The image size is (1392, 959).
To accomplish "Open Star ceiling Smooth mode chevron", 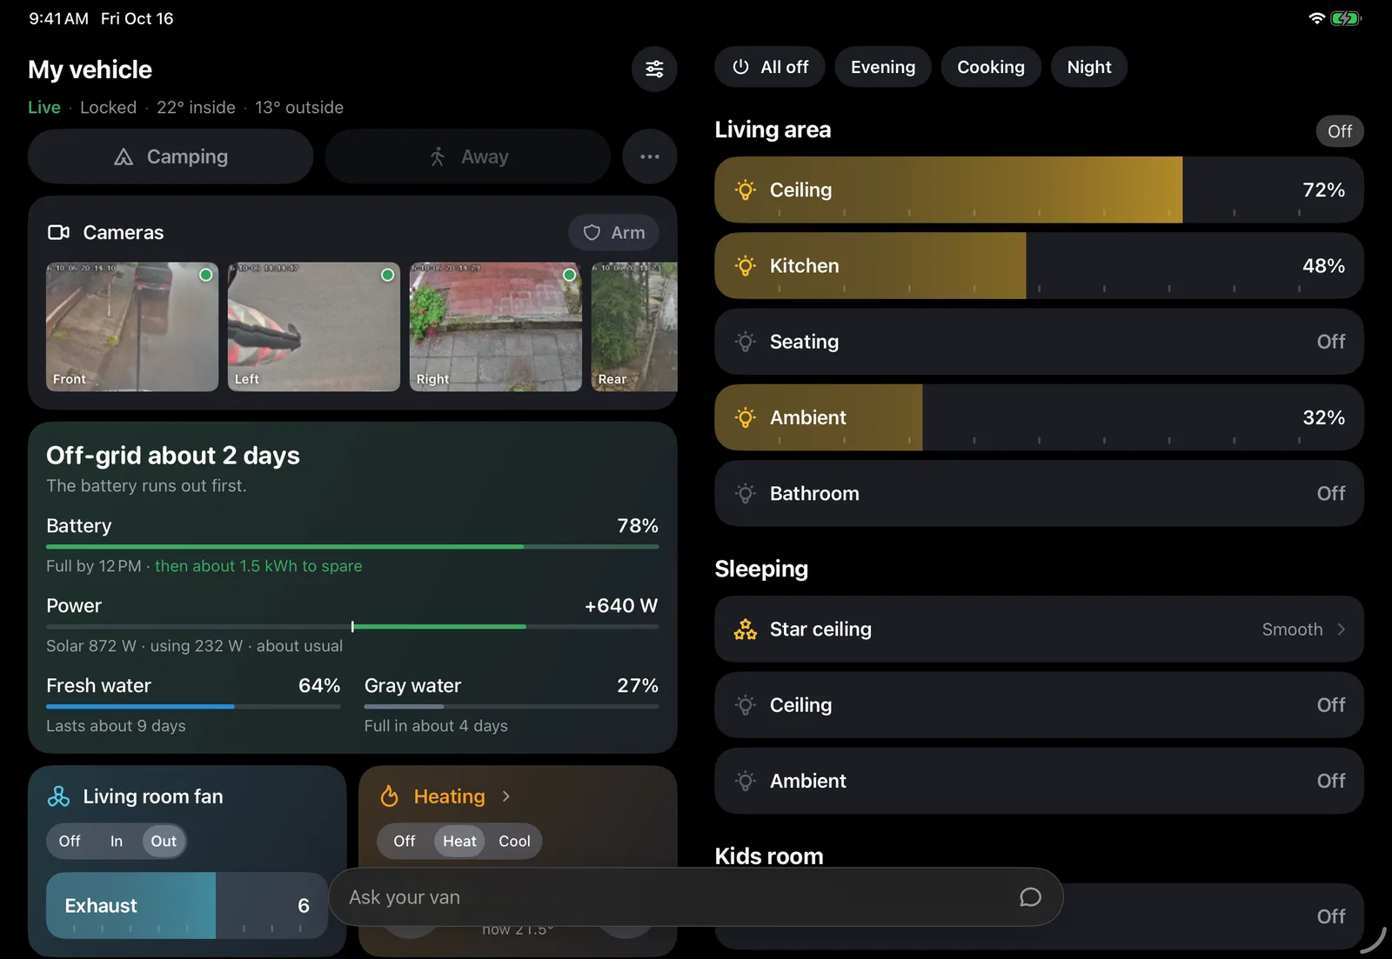I will [x=1341, y=629].
